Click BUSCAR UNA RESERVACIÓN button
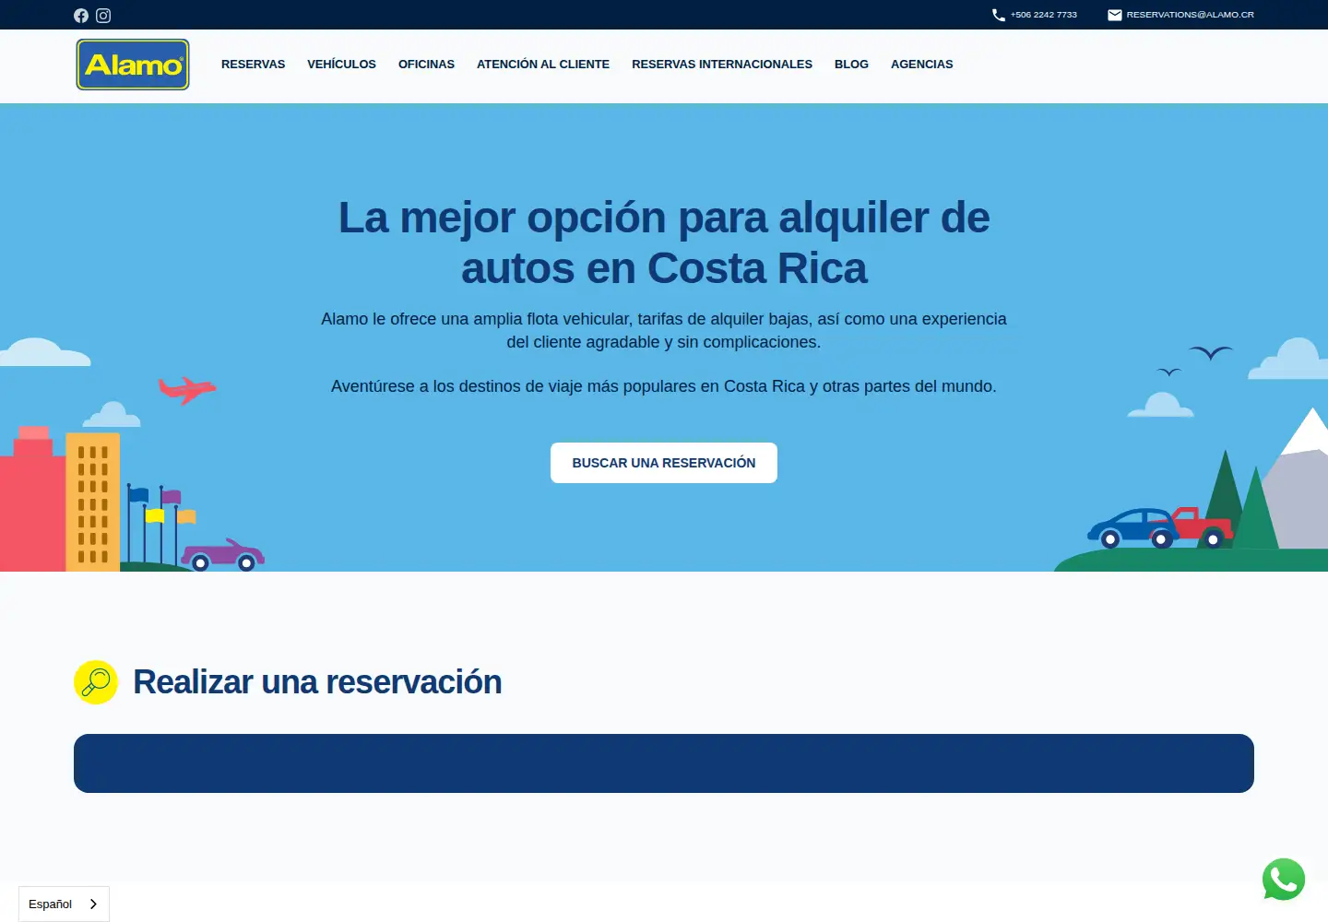The width and height of the screenshot is (1328, 922). (x=664, y=463)
